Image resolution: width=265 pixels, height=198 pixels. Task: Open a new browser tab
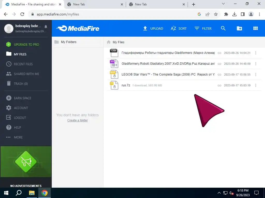click(x=194, y=5)
